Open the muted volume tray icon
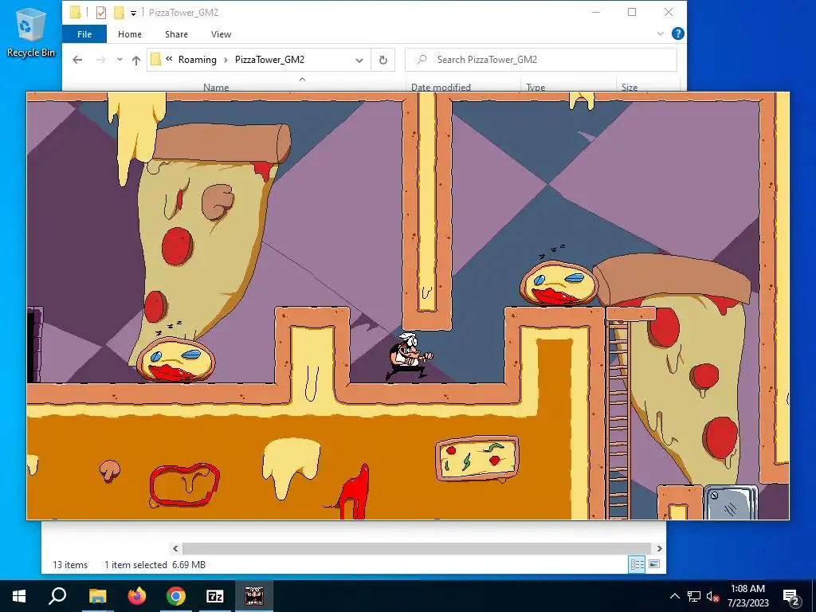Viewport: 816px width, 612px height. [712, 596]
